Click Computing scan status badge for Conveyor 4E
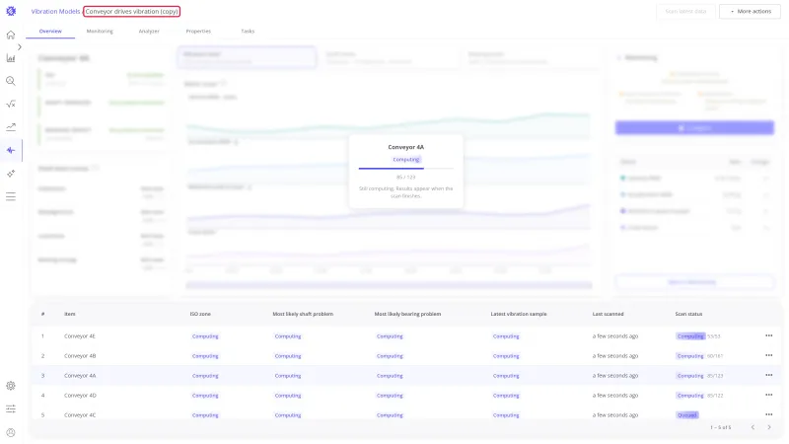Screen dimensions: 789x444 [x=690, y=336]
